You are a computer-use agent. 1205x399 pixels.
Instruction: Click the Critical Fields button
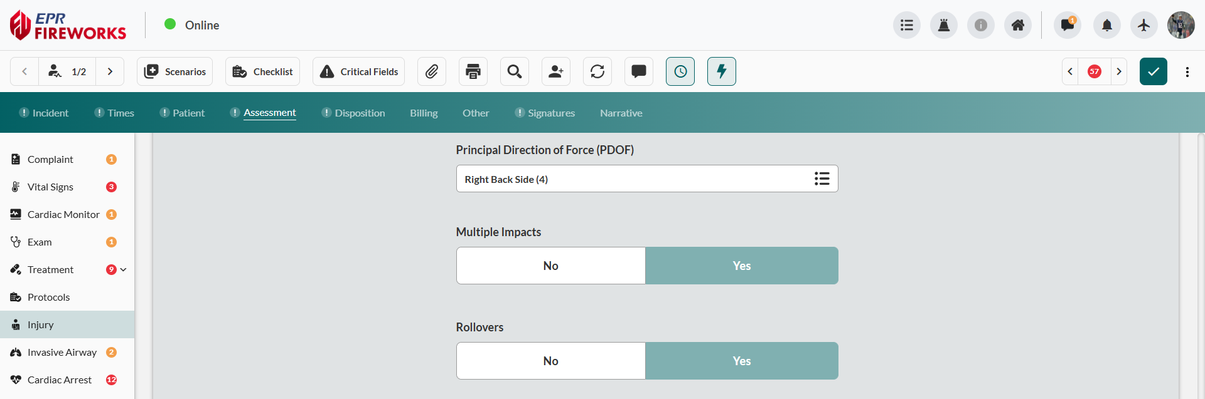pos(359,71)
